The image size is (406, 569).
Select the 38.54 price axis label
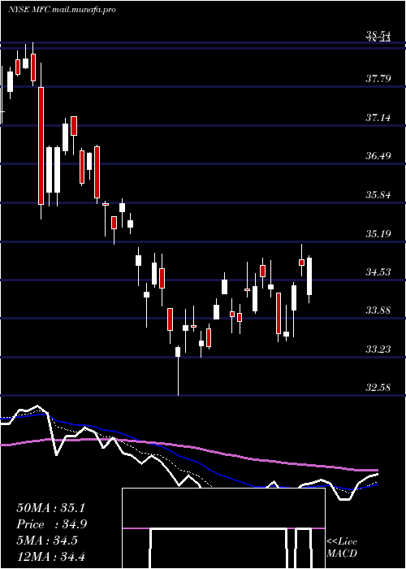pos(378,35)
